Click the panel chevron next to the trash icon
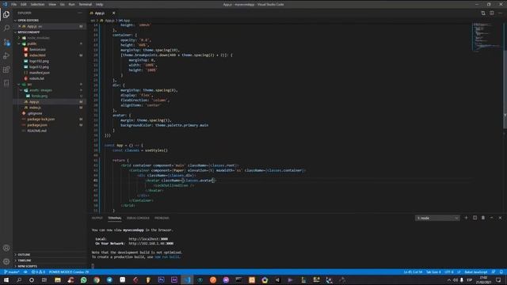The height and width of the screenshot is (285, 507). pos(491,218)
